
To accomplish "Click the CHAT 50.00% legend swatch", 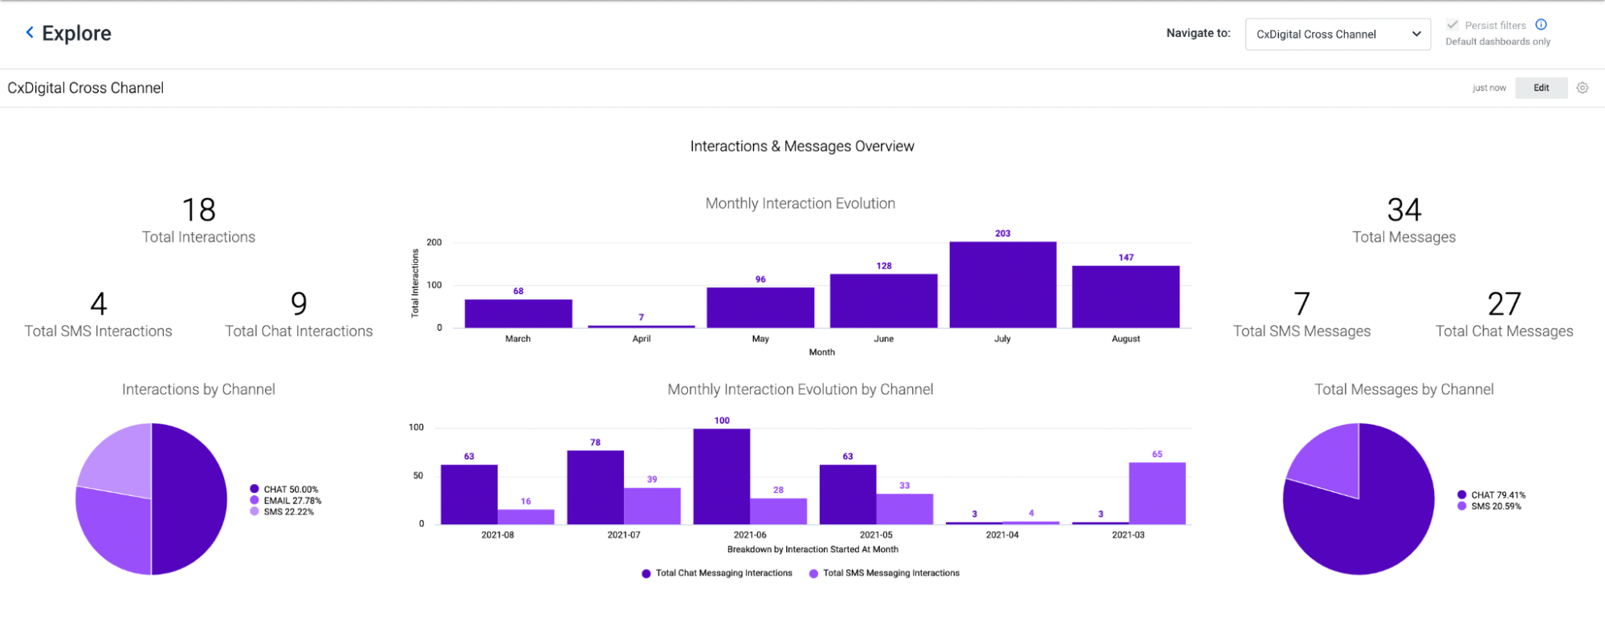I will 255,489.
